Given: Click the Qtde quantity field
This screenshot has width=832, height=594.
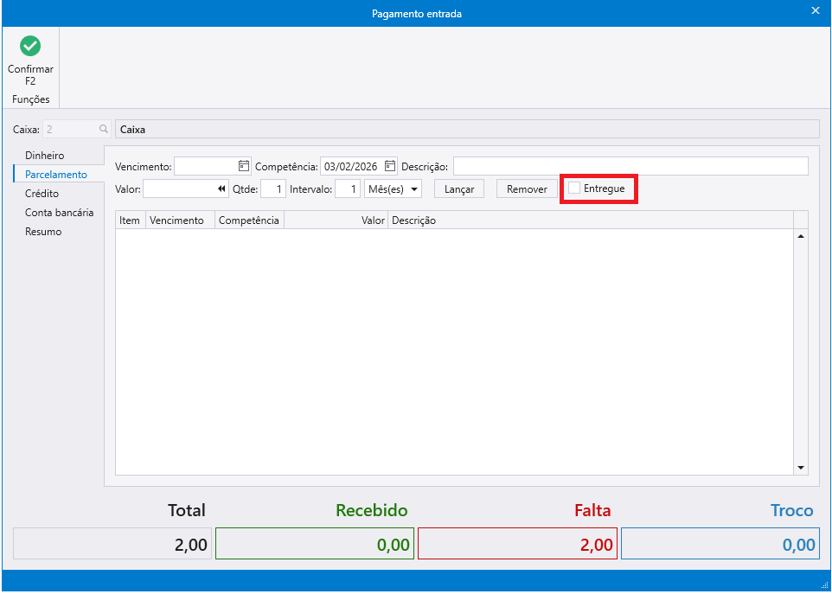Looking at the screenshot, I should [273, 188].
